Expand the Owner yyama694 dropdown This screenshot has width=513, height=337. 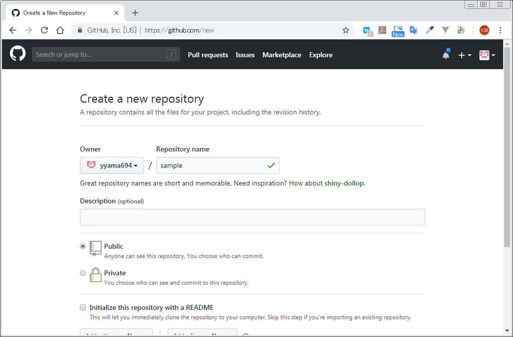click(x=112, y=165)
